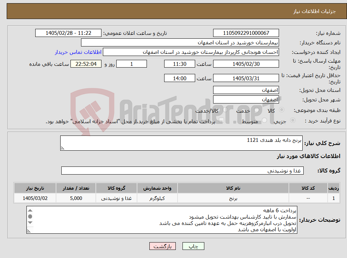Click the item name cell برنج
The width and height of the screenshot is (347, 258).
coord(233,198)
